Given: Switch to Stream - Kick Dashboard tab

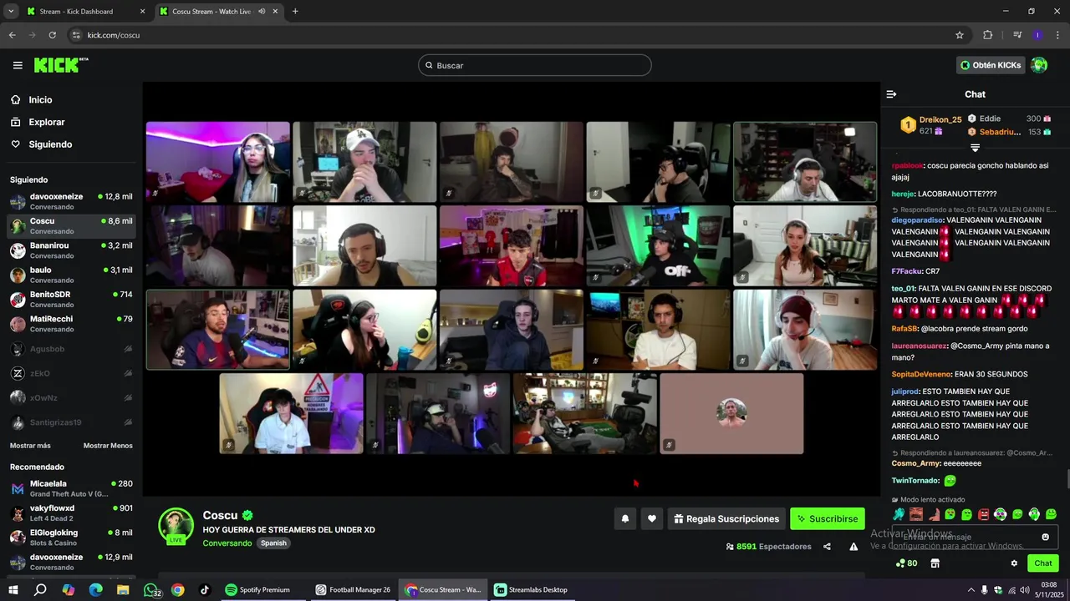Looking at the screenshot, I should [85, 12].
